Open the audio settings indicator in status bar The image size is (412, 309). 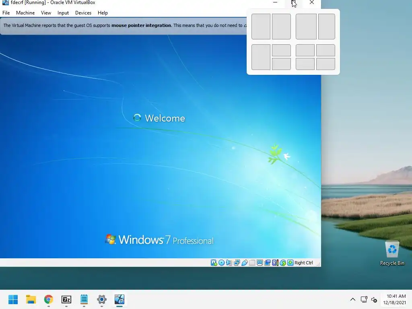229,263
